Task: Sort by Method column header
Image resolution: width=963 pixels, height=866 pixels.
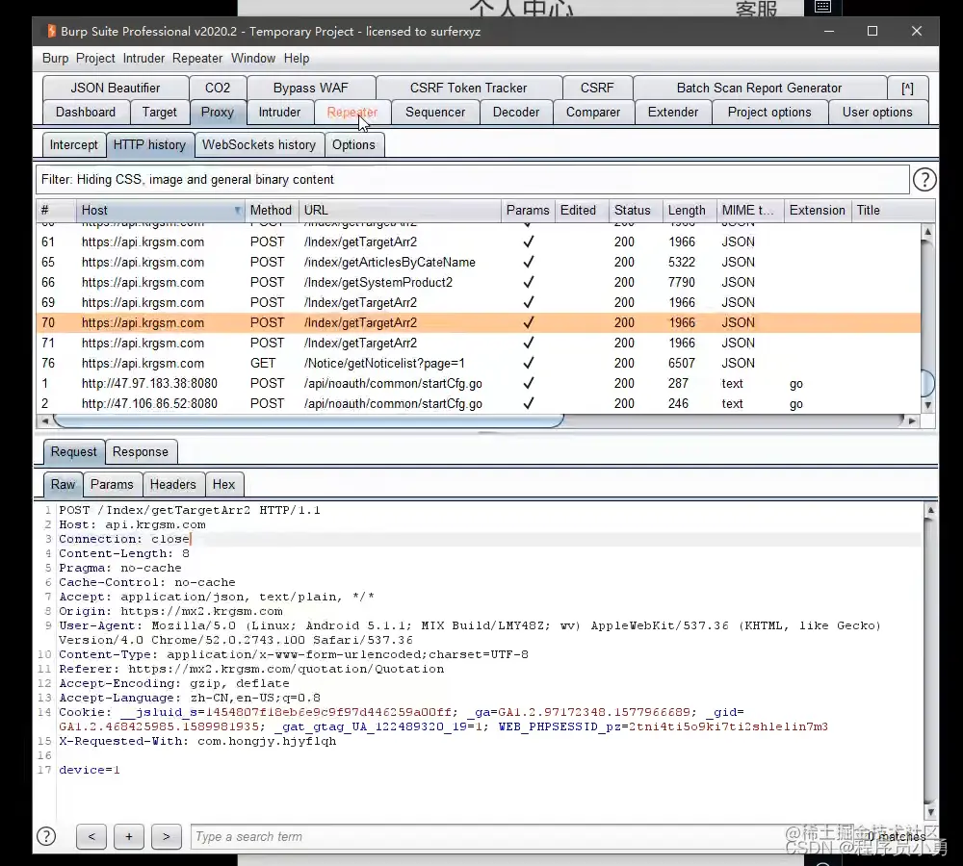Action: coord(272,211)
